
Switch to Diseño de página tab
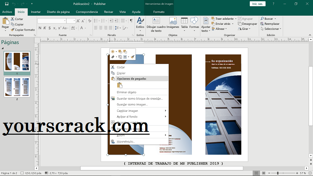[58, 12]
